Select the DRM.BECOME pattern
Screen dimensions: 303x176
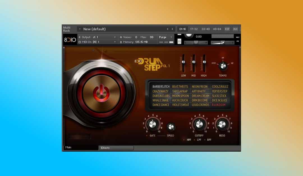200,100
